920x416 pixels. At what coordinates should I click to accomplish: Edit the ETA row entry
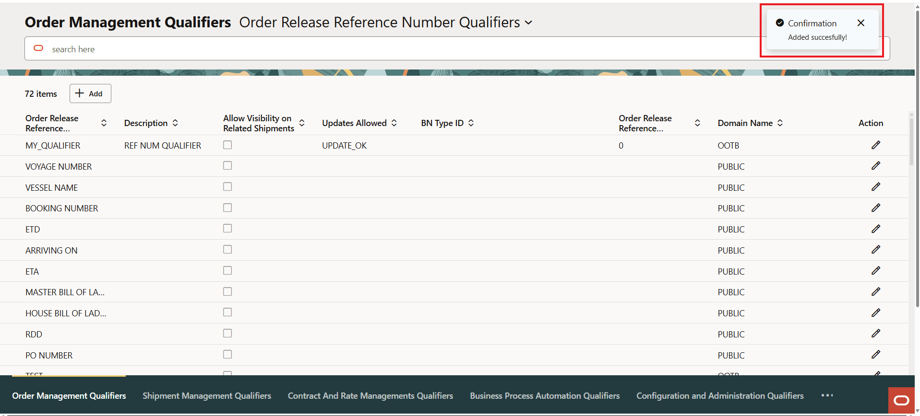(x=875, y=271)
